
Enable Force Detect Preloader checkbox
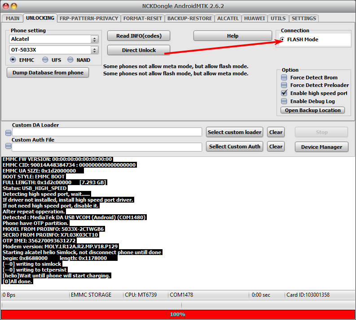[284, 85]
